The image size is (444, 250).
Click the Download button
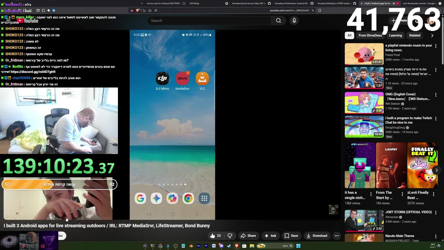coord(316,236)
